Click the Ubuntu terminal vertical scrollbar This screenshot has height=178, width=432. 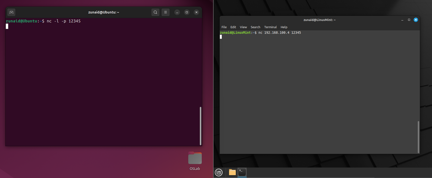(201, 126)
